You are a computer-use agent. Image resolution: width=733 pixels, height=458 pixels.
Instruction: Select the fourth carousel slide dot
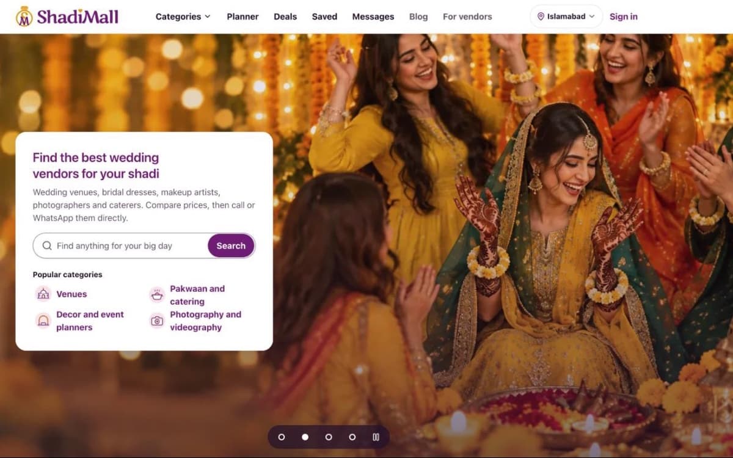coord(352,437)
